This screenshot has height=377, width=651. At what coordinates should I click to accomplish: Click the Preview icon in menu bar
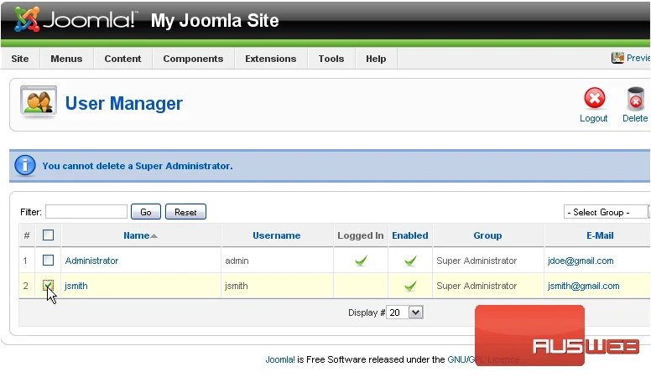point(617,58)
